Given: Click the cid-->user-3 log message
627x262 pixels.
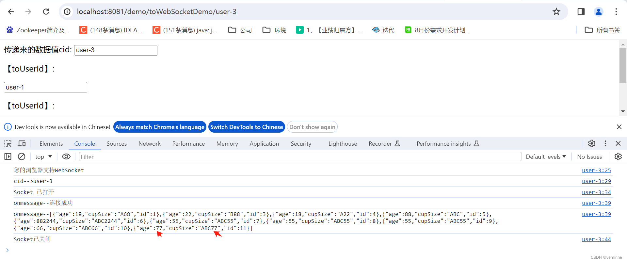Looking at the screenshot, I should (x=33, y=181).
